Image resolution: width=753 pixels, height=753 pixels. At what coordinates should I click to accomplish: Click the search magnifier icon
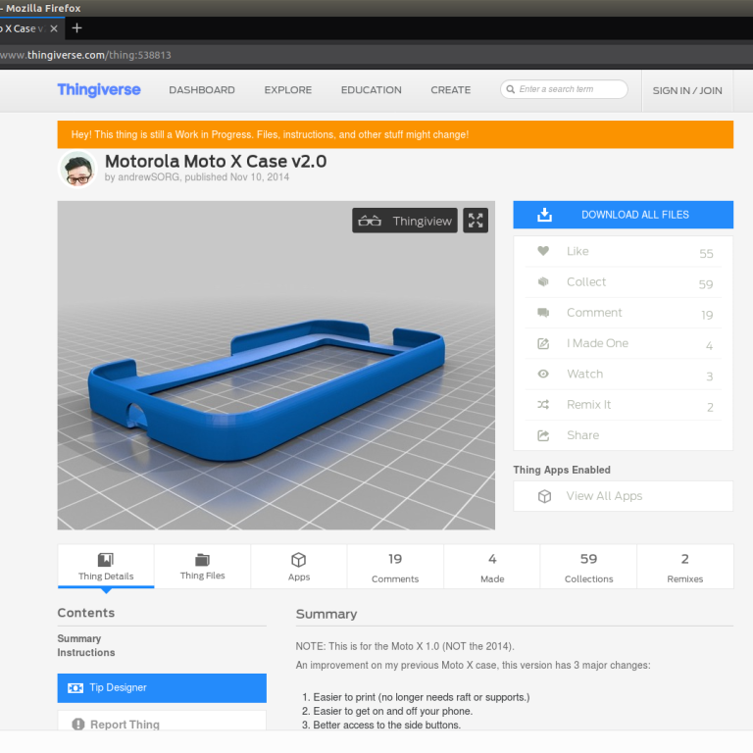tap(511, 89)
